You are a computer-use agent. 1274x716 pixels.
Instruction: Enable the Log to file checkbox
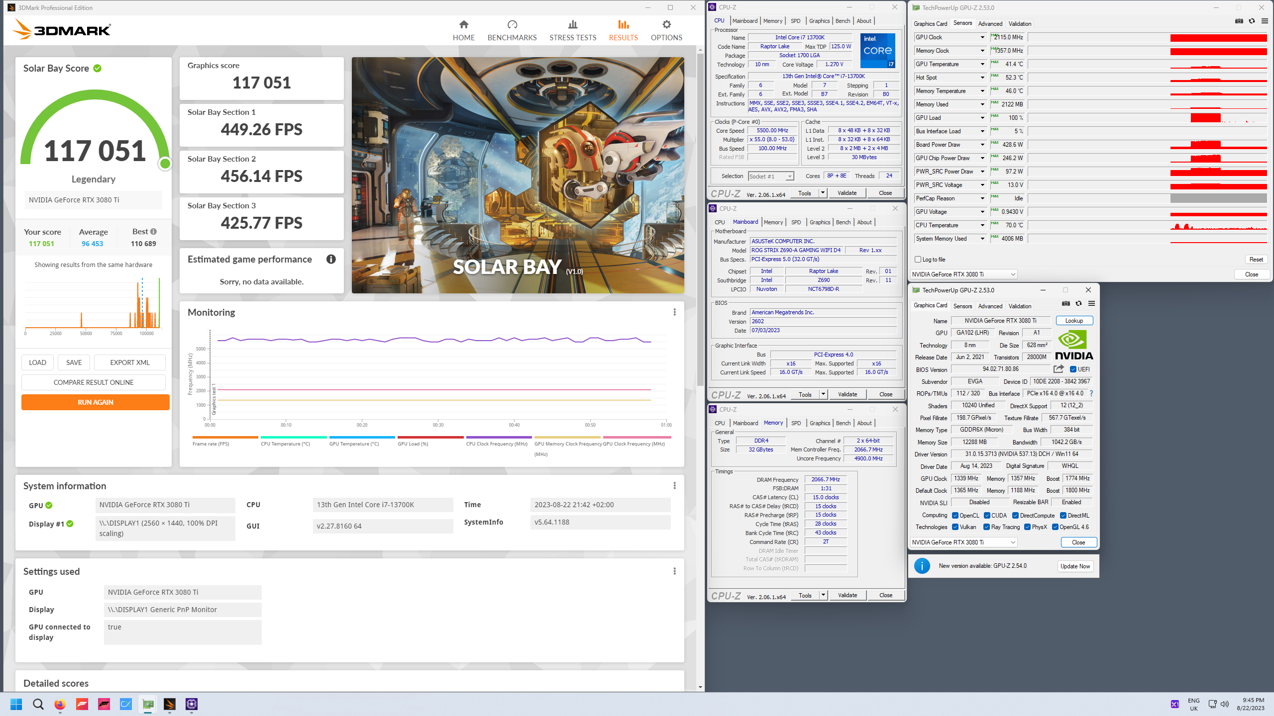pos(918,260)
